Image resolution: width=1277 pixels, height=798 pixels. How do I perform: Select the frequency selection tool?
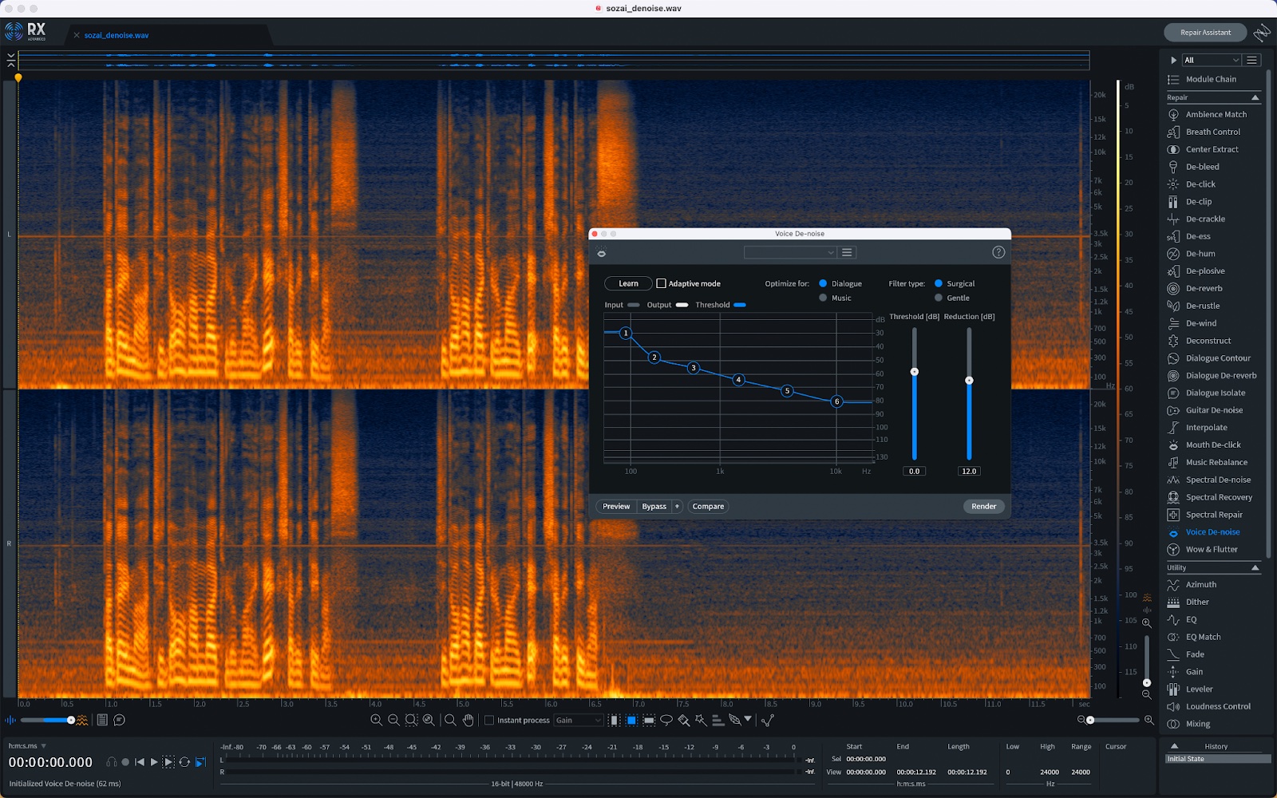click(649, 720)
